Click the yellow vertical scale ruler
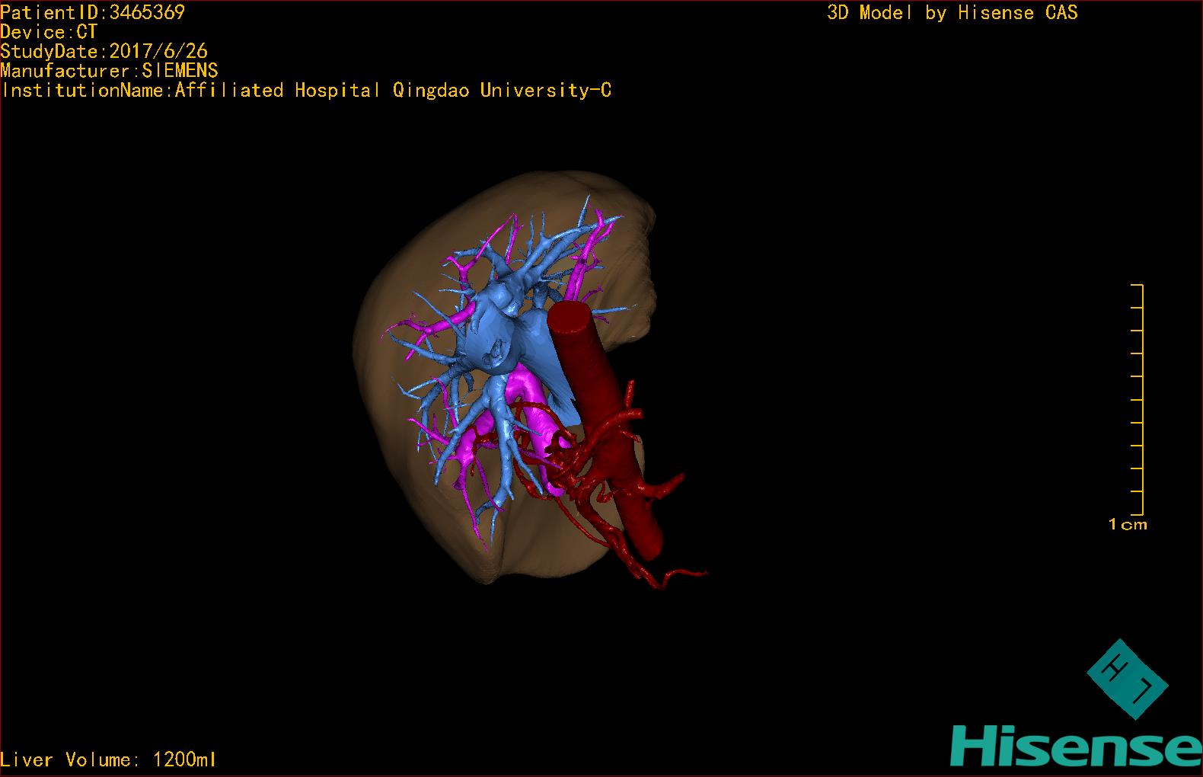This screenshot has width=1203, height=777. pyautogui.click(x=1138, y=399)
